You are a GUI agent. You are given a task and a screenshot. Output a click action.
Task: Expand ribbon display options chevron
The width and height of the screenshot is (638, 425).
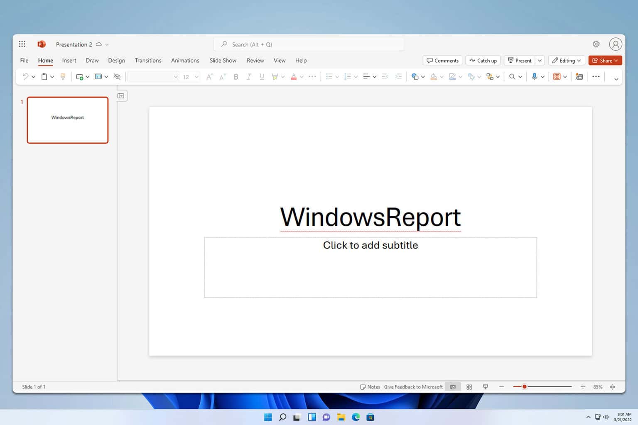tap(616, 79)
